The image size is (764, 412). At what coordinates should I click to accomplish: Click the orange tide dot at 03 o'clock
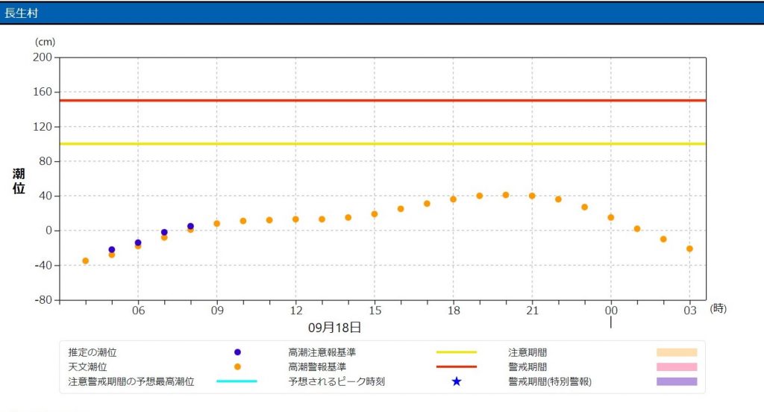click(689, 249)
